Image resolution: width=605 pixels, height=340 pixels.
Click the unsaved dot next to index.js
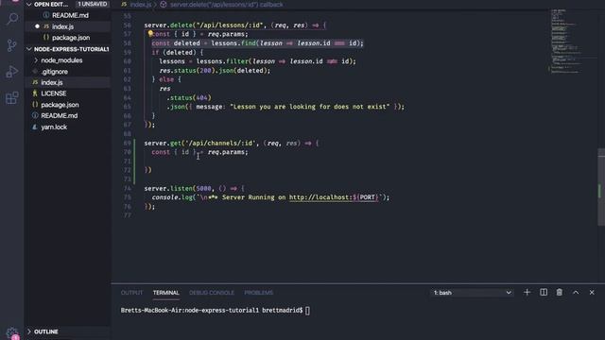pyautogui.click(x=37, y=26)
